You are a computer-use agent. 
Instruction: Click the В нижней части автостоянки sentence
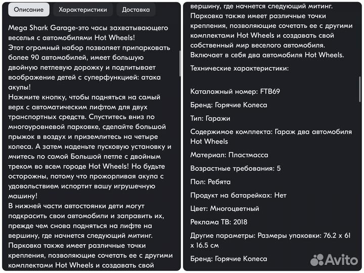tap(76, 206)
